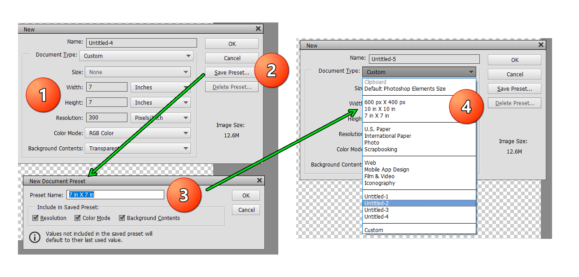Uncheck the Background Contents checkbox

pyautogui.click(x=122, y=218)
